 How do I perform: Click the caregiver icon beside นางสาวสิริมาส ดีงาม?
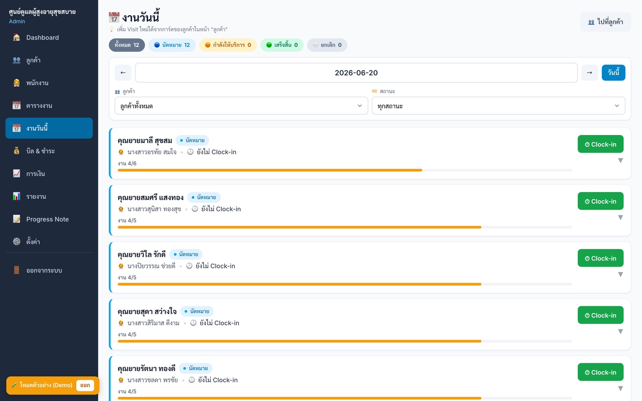121,323
